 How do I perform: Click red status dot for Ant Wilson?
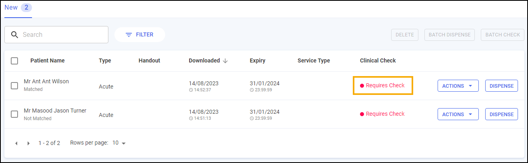coord(362,86)
